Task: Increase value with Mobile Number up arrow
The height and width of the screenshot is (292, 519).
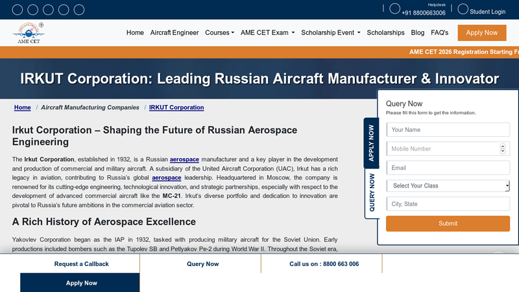Action: [503, 147]
